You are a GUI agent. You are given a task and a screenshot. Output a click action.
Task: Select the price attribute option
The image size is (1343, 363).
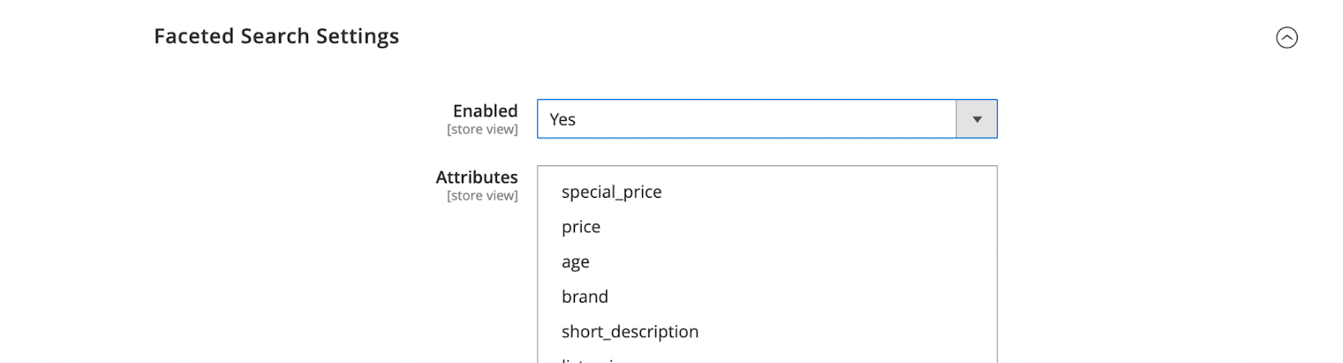581,227
